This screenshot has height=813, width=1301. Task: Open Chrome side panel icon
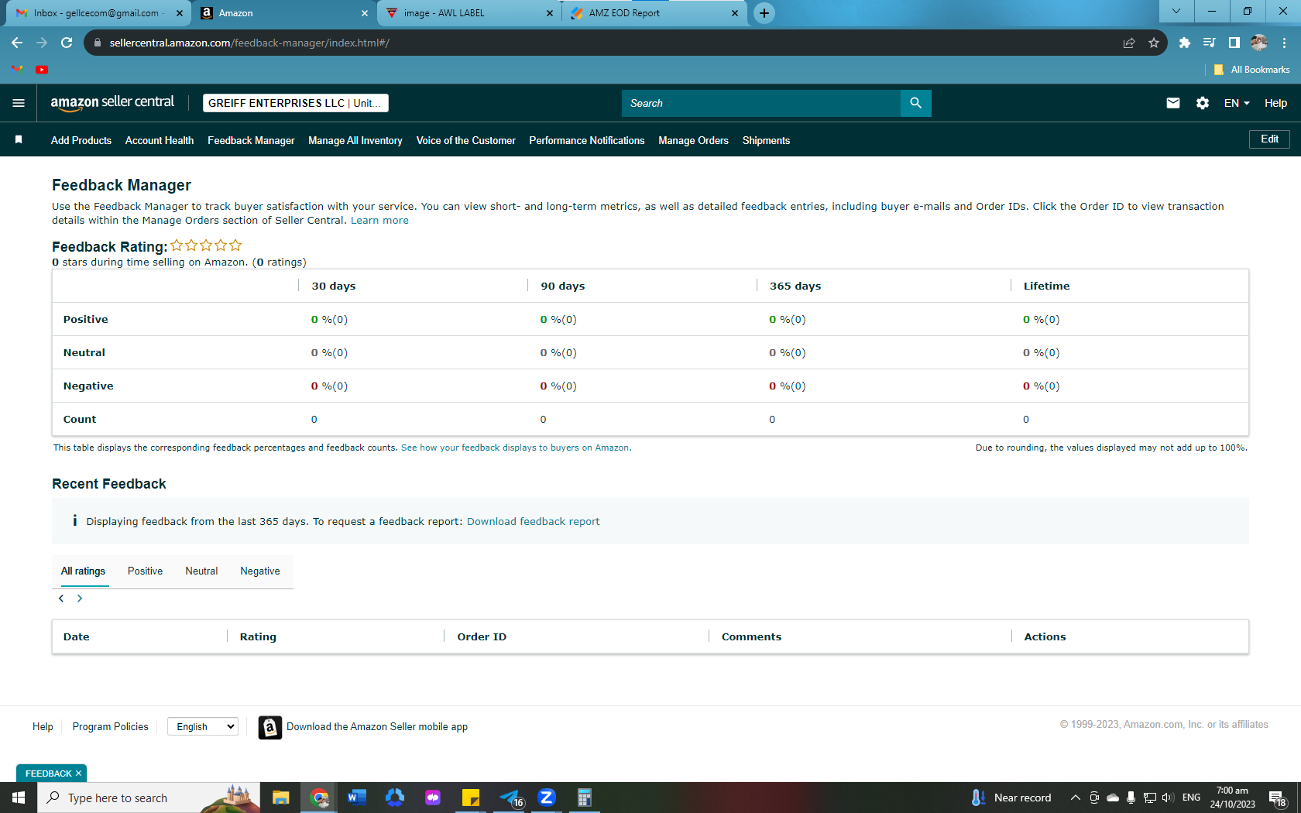pyautogui.click(x=1234, y=43)
